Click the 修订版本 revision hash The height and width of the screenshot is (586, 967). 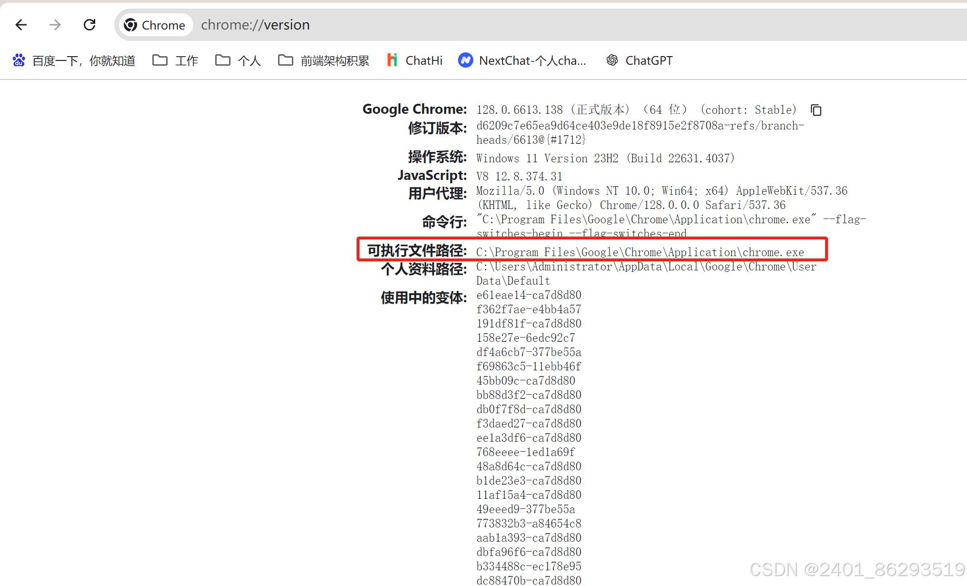[639, 126]
